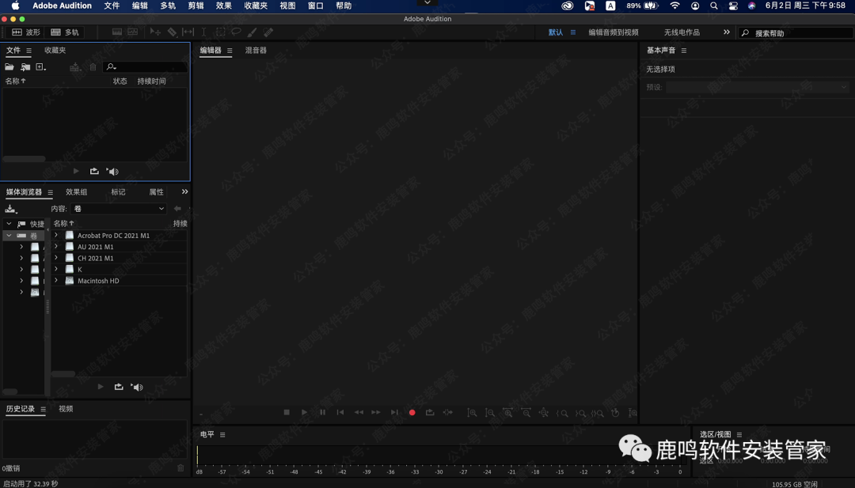855x488 pixels.
Task: Toggle auto-play speaker icon in Media Browser
Action: [x=136, y=387]
